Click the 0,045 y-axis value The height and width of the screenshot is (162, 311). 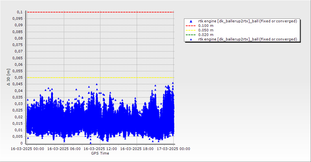17,84
